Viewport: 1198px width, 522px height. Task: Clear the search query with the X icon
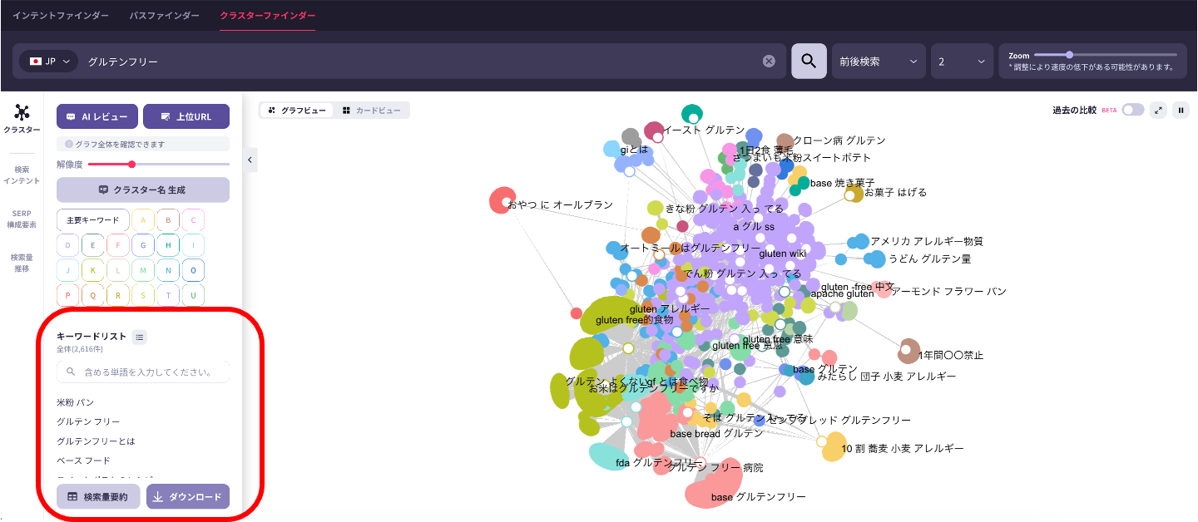point(769,61)
